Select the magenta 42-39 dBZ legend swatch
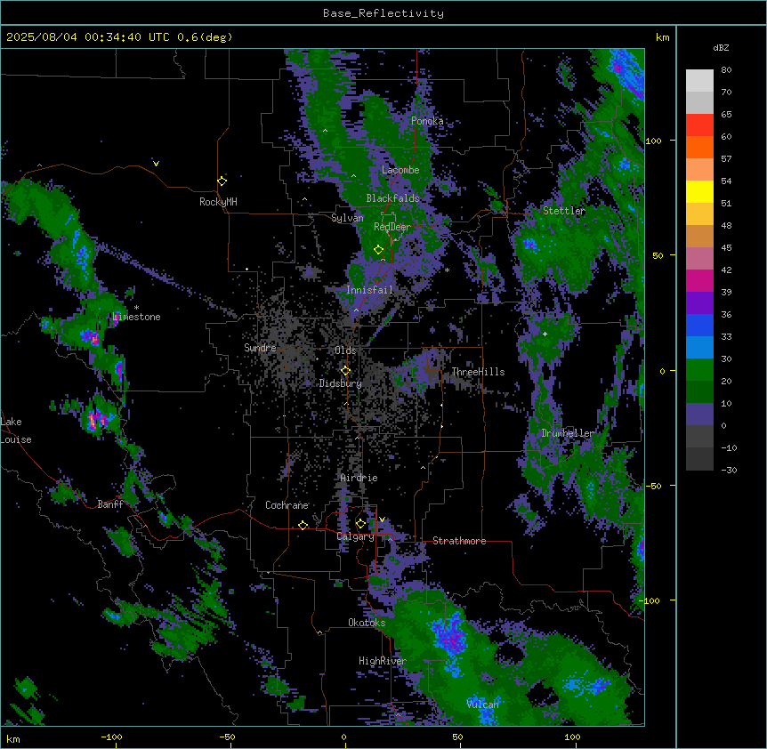 (x=699, y=280)
